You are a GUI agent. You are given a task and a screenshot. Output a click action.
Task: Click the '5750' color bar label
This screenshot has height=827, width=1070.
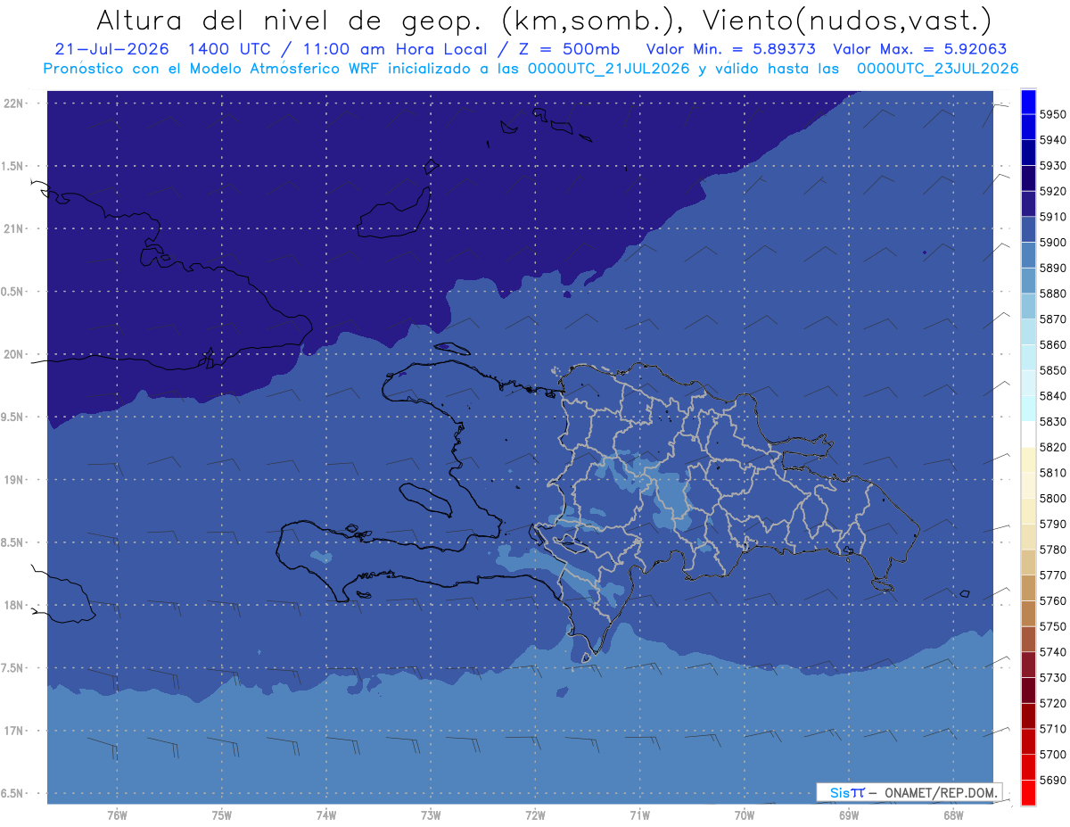point(1052,626)
